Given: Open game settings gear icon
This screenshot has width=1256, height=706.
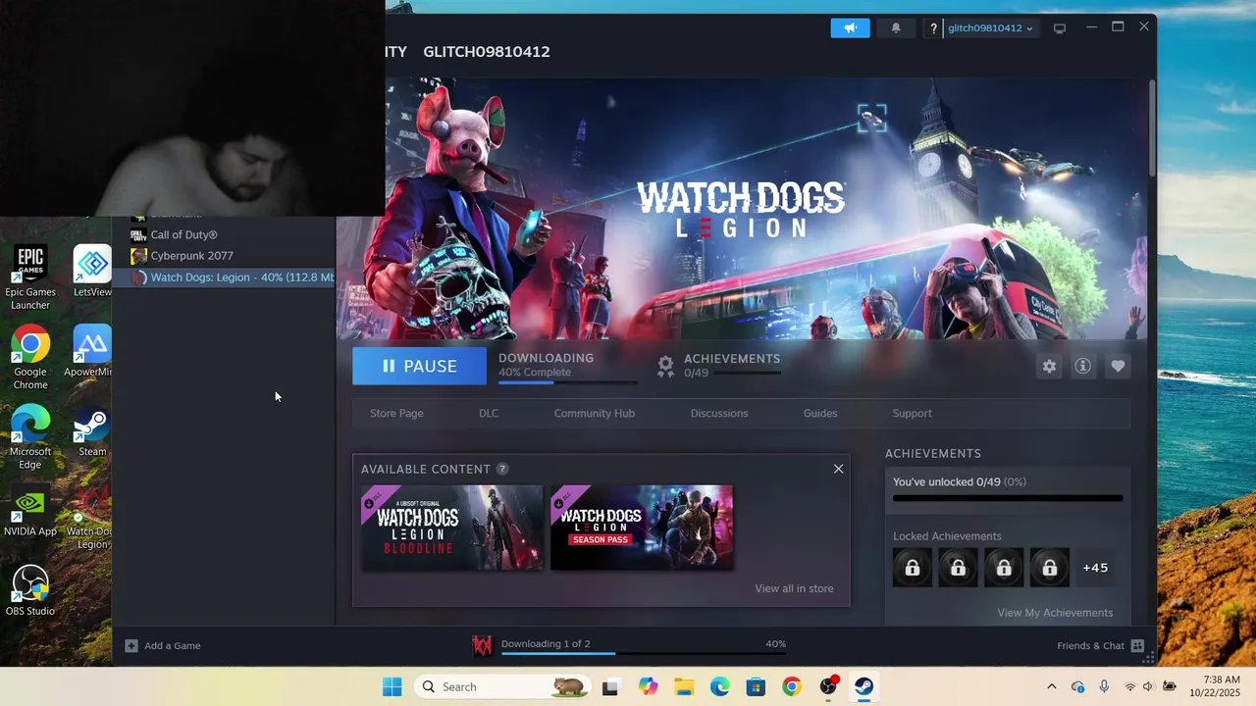Looking at the screenshot, I should click(x=1049, y=366).
